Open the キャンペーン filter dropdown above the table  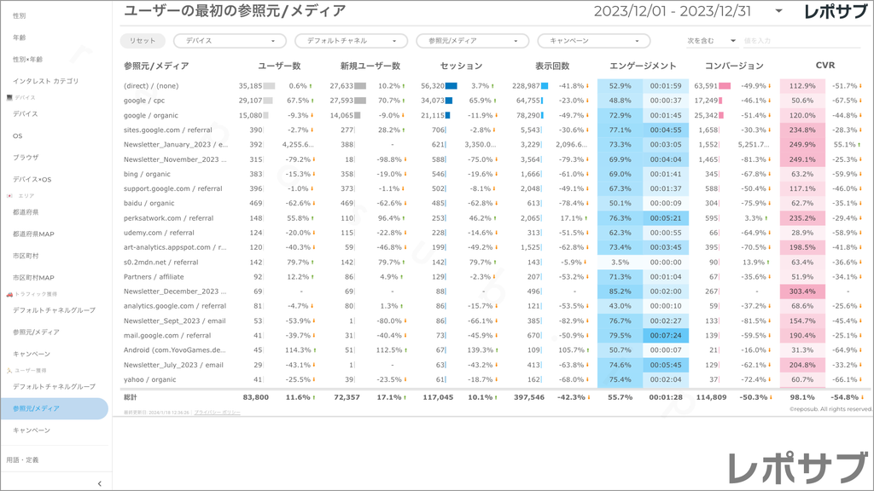point(593,41)
